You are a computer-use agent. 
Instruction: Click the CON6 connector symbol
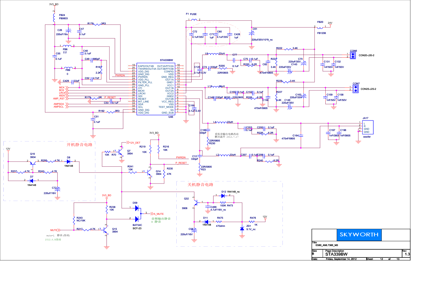pyautogui.click(x=353, y=56)
